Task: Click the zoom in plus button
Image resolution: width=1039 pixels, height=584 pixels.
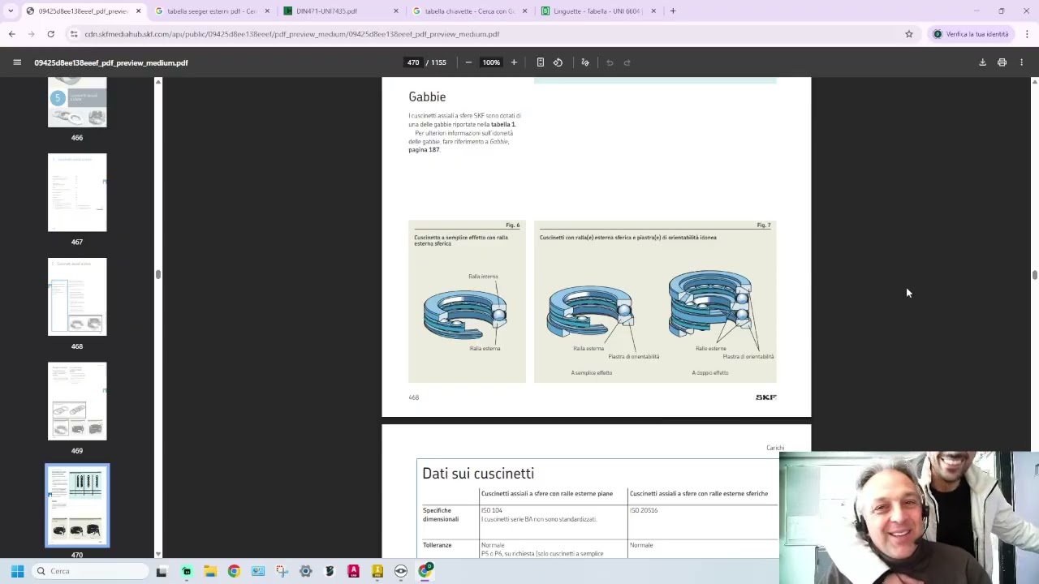Action: click(514, 62)
